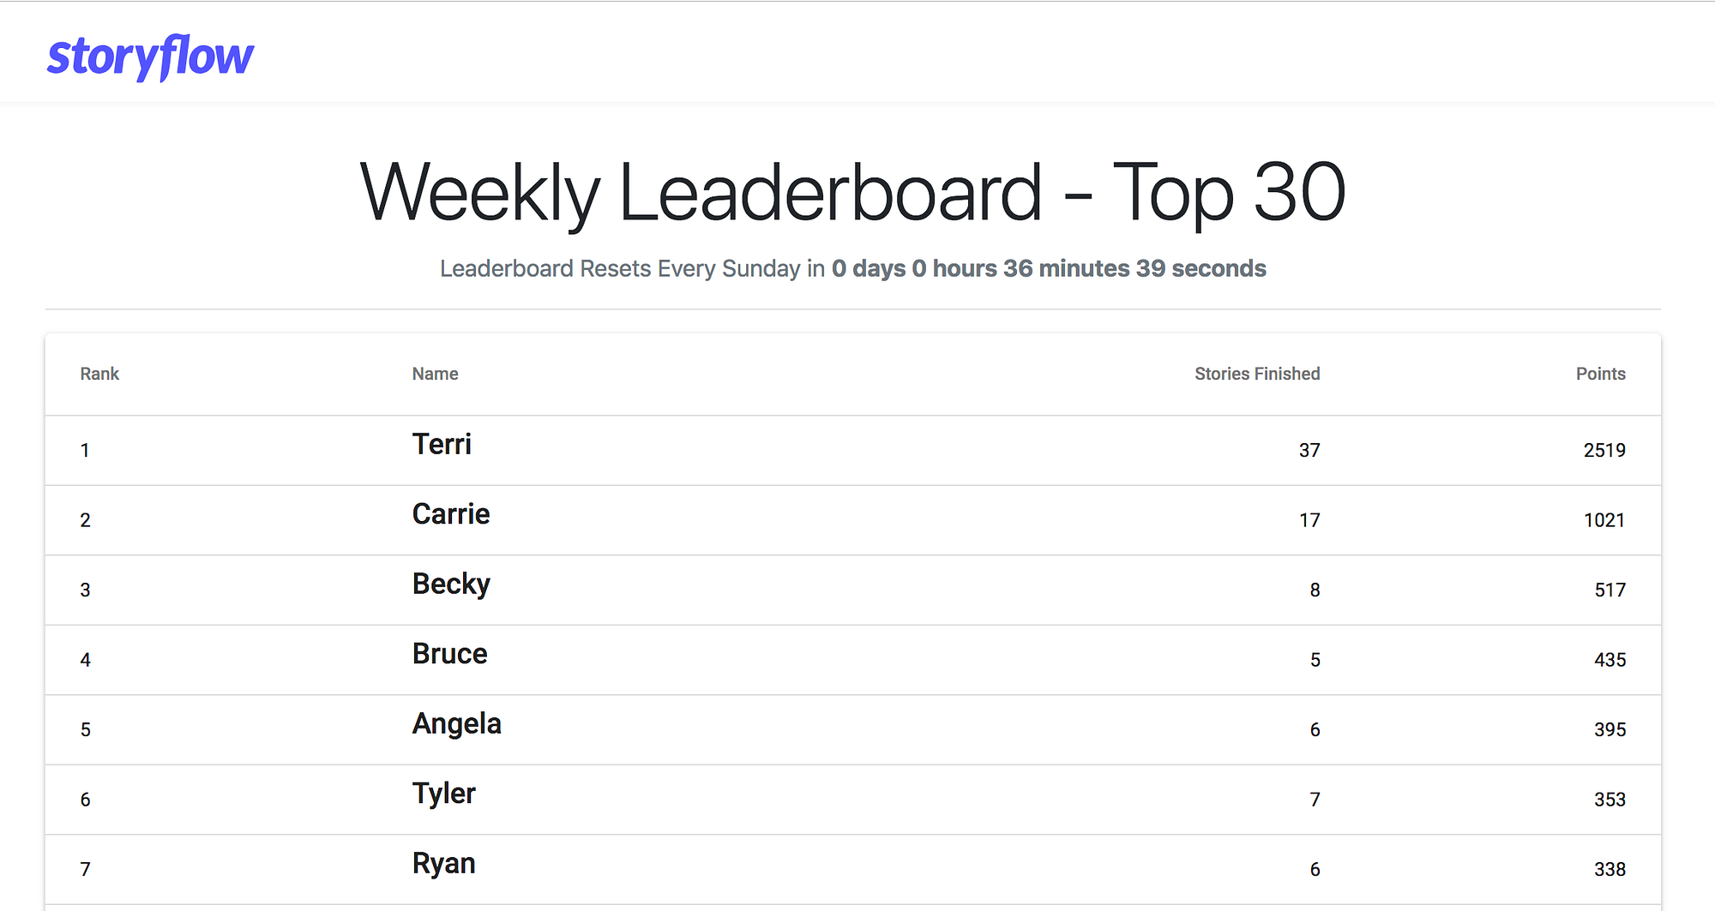The height and width of the screenshot is (911, 1715).
Task: Open Angela's leaderboard entry
Action: coord(456,724)
